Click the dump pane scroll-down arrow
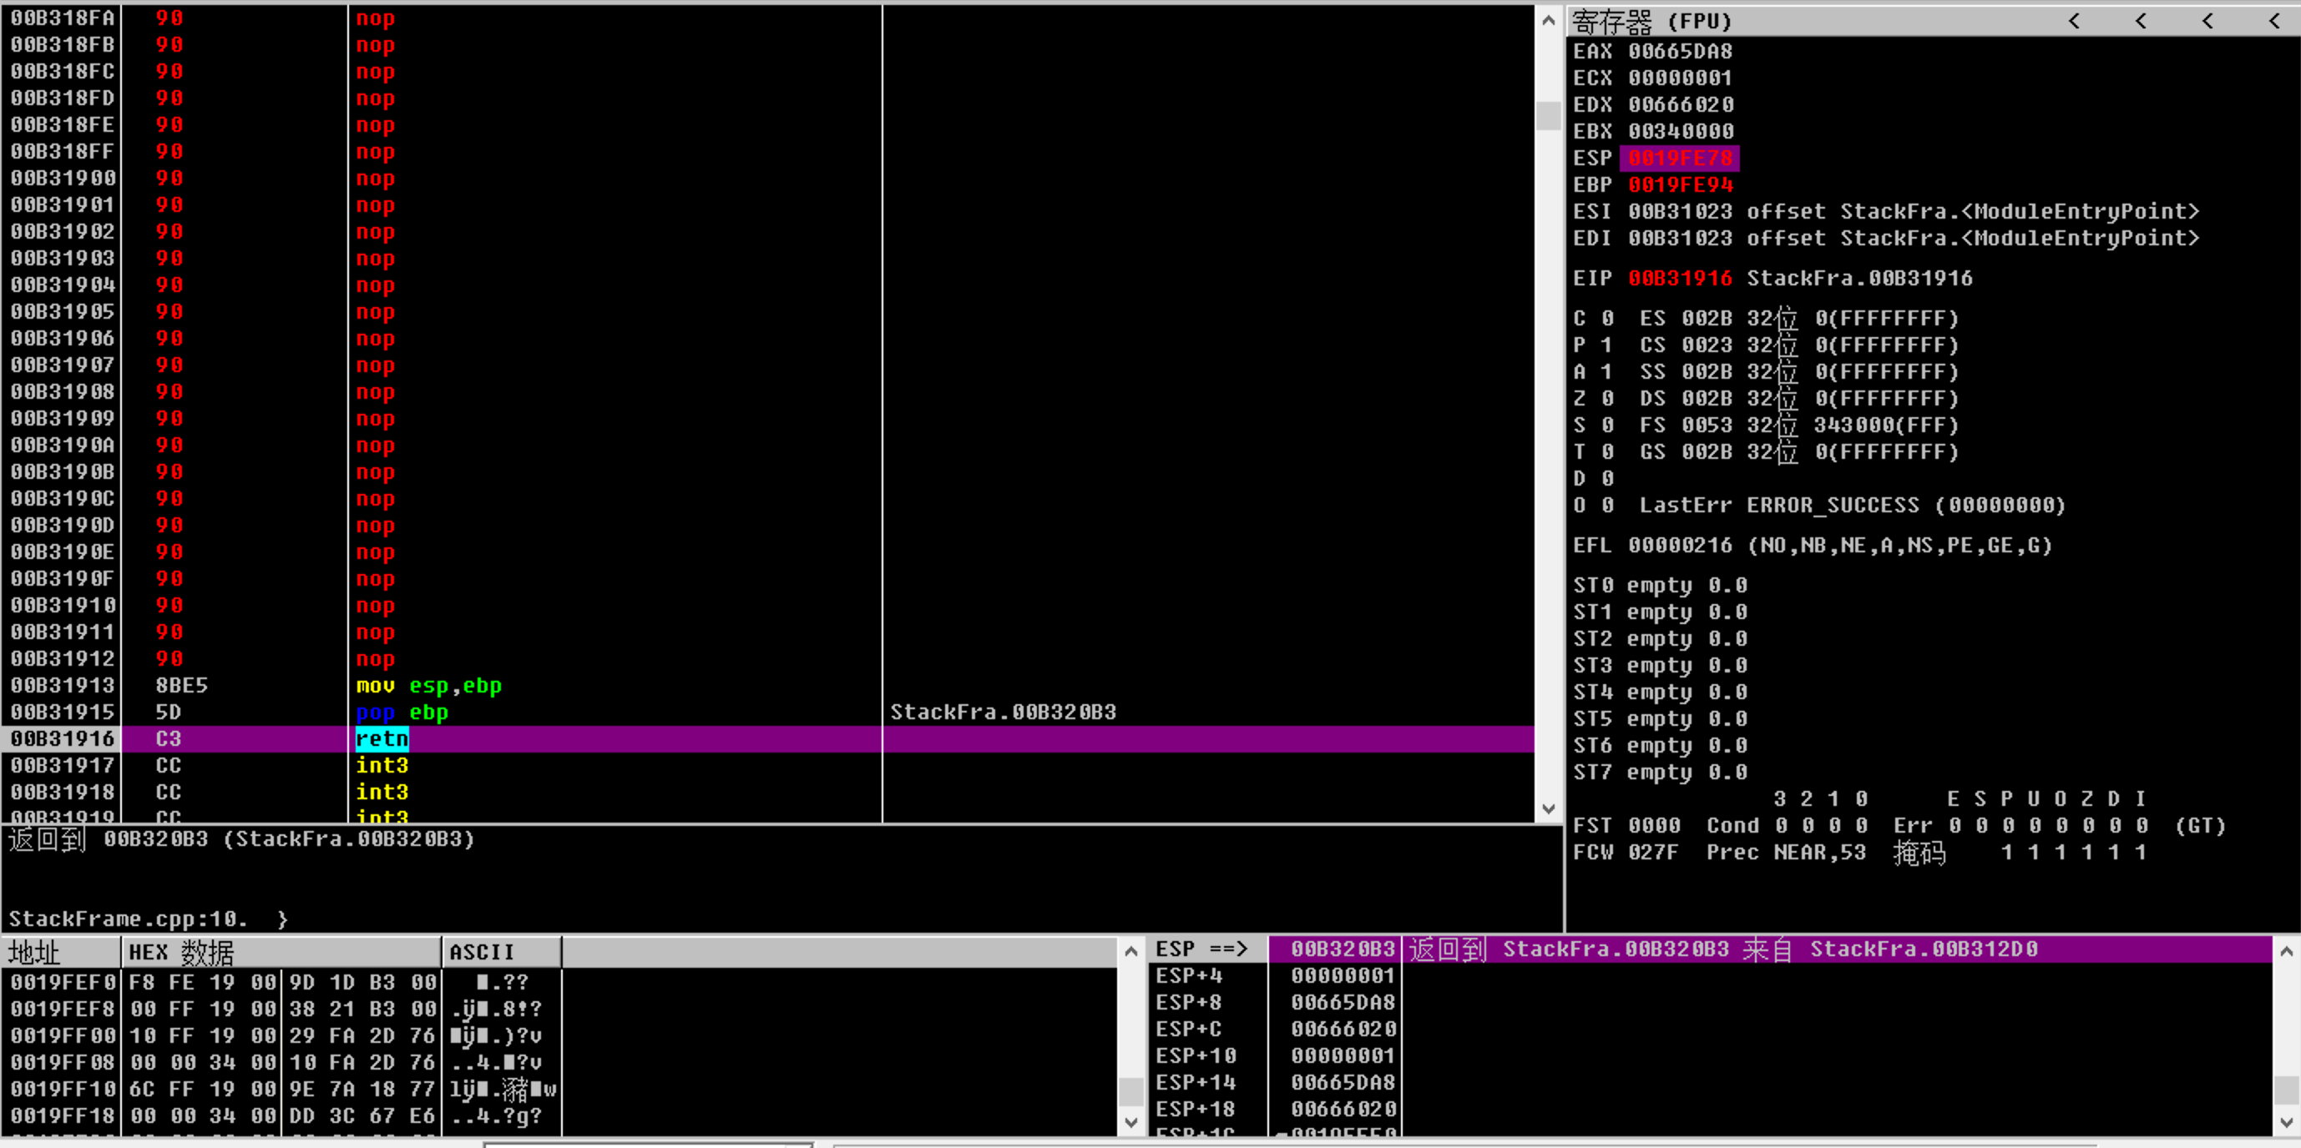Image resolution: width=2301 pixels, height=1148 pixels. point(1130,1122)
